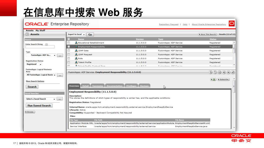Go to the previous asset with the left arrow icon
264x148 pixels.
(224, 72)
